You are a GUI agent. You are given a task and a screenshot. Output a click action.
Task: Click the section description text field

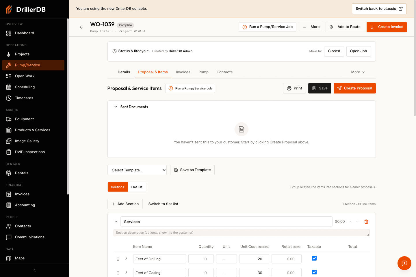[x=242, y=233]
